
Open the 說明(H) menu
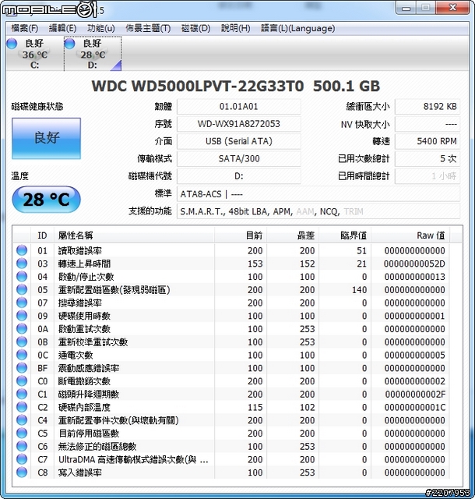click(236, 28)
